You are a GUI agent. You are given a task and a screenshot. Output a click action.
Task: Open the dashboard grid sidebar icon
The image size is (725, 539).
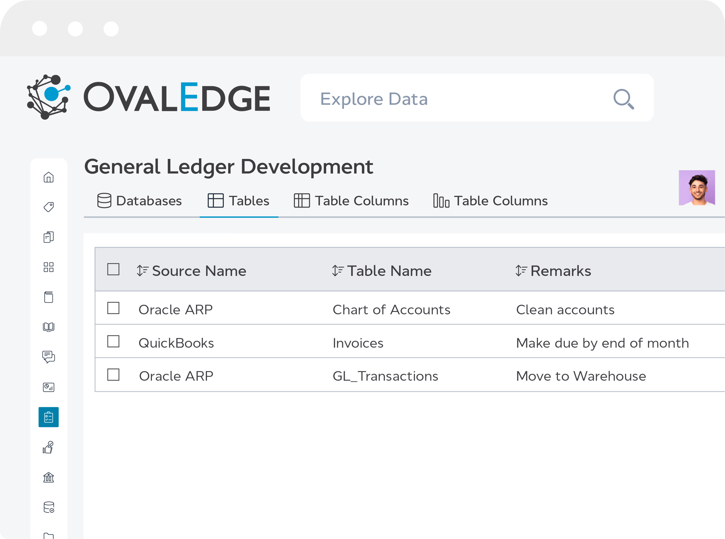49,267
